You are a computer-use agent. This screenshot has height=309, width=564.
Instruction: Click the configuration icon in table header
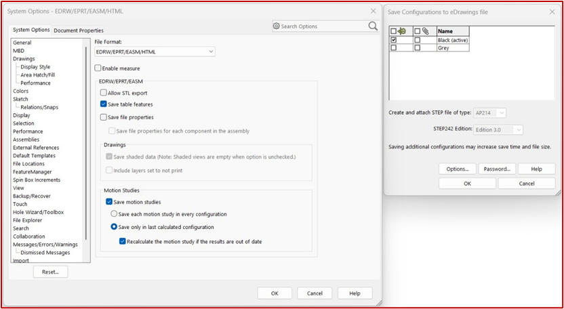pyautogui.click(x=402, y=31)
